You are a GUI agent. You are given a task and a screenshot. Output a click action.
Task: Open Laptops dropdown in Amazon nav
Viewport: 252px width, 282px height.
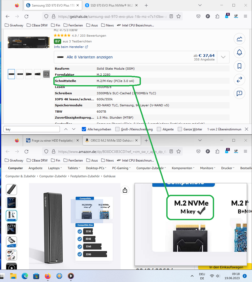point(55,168)
